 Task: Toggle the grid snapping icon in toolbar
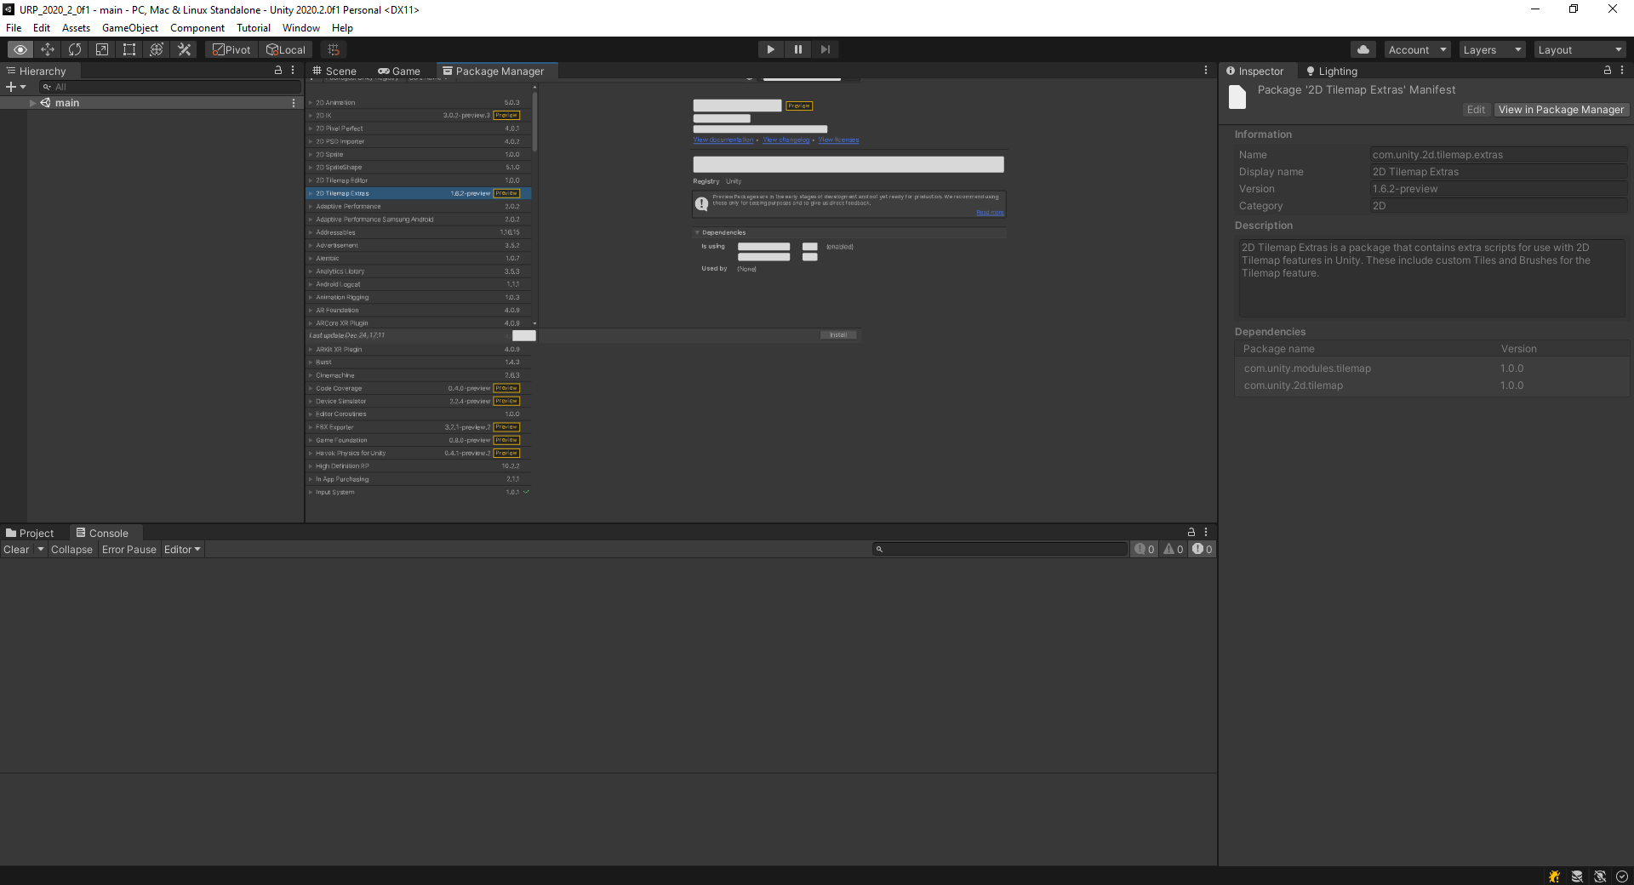pos(334,49)
